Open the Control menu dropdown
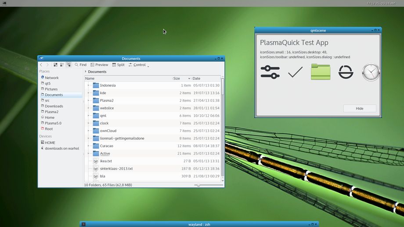The width and height of the screenshot is (404, 227). click(139, 65)
